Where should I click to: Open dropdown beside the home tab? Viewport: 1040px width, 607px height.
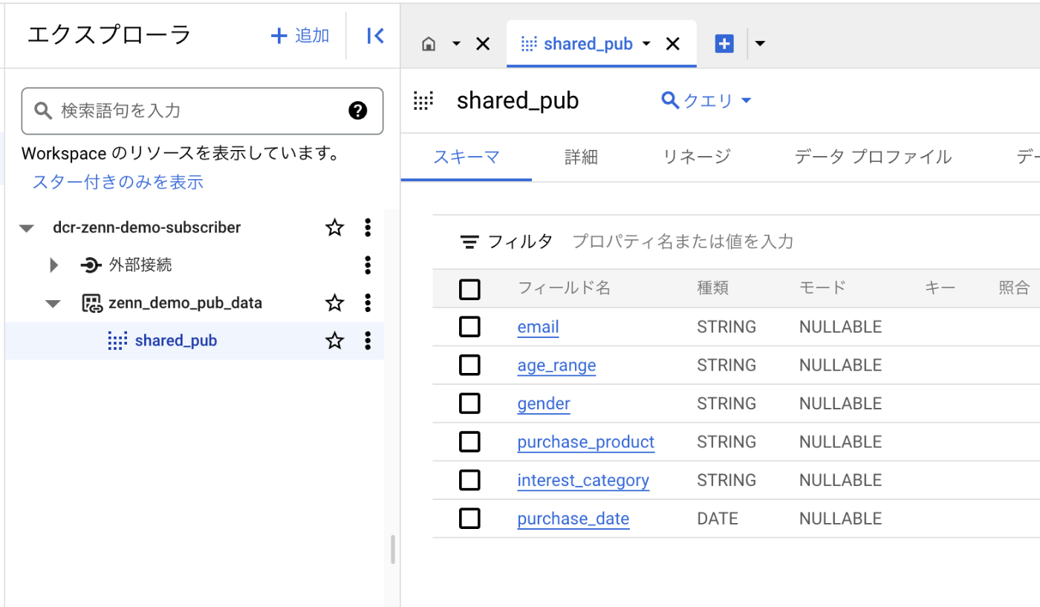456,45
